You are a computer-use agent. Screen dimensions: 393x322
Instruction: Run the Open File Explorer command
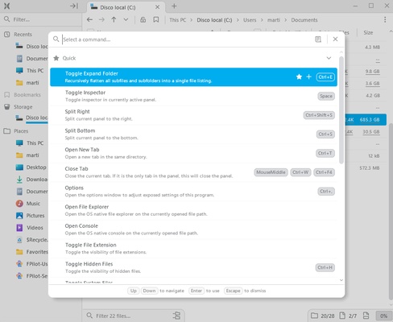pyautogui.click(x=193, y=210)
